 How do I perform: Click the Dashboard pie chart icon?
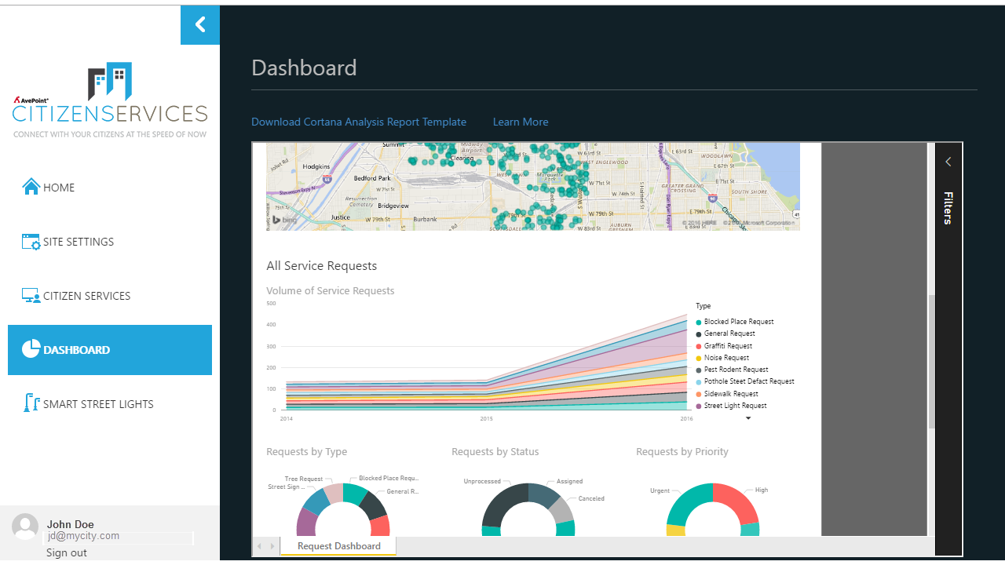31,350
